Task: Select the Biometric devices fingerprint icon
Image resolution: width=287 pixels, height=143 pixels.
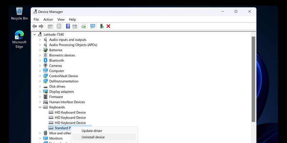Action: [46, 55]
